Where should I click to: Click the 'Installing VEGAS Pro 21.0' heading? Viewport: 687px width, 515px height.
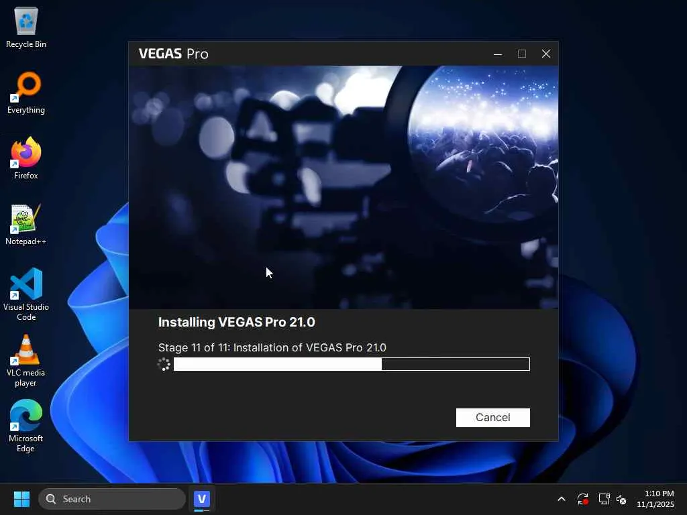[x=237, y=323]
